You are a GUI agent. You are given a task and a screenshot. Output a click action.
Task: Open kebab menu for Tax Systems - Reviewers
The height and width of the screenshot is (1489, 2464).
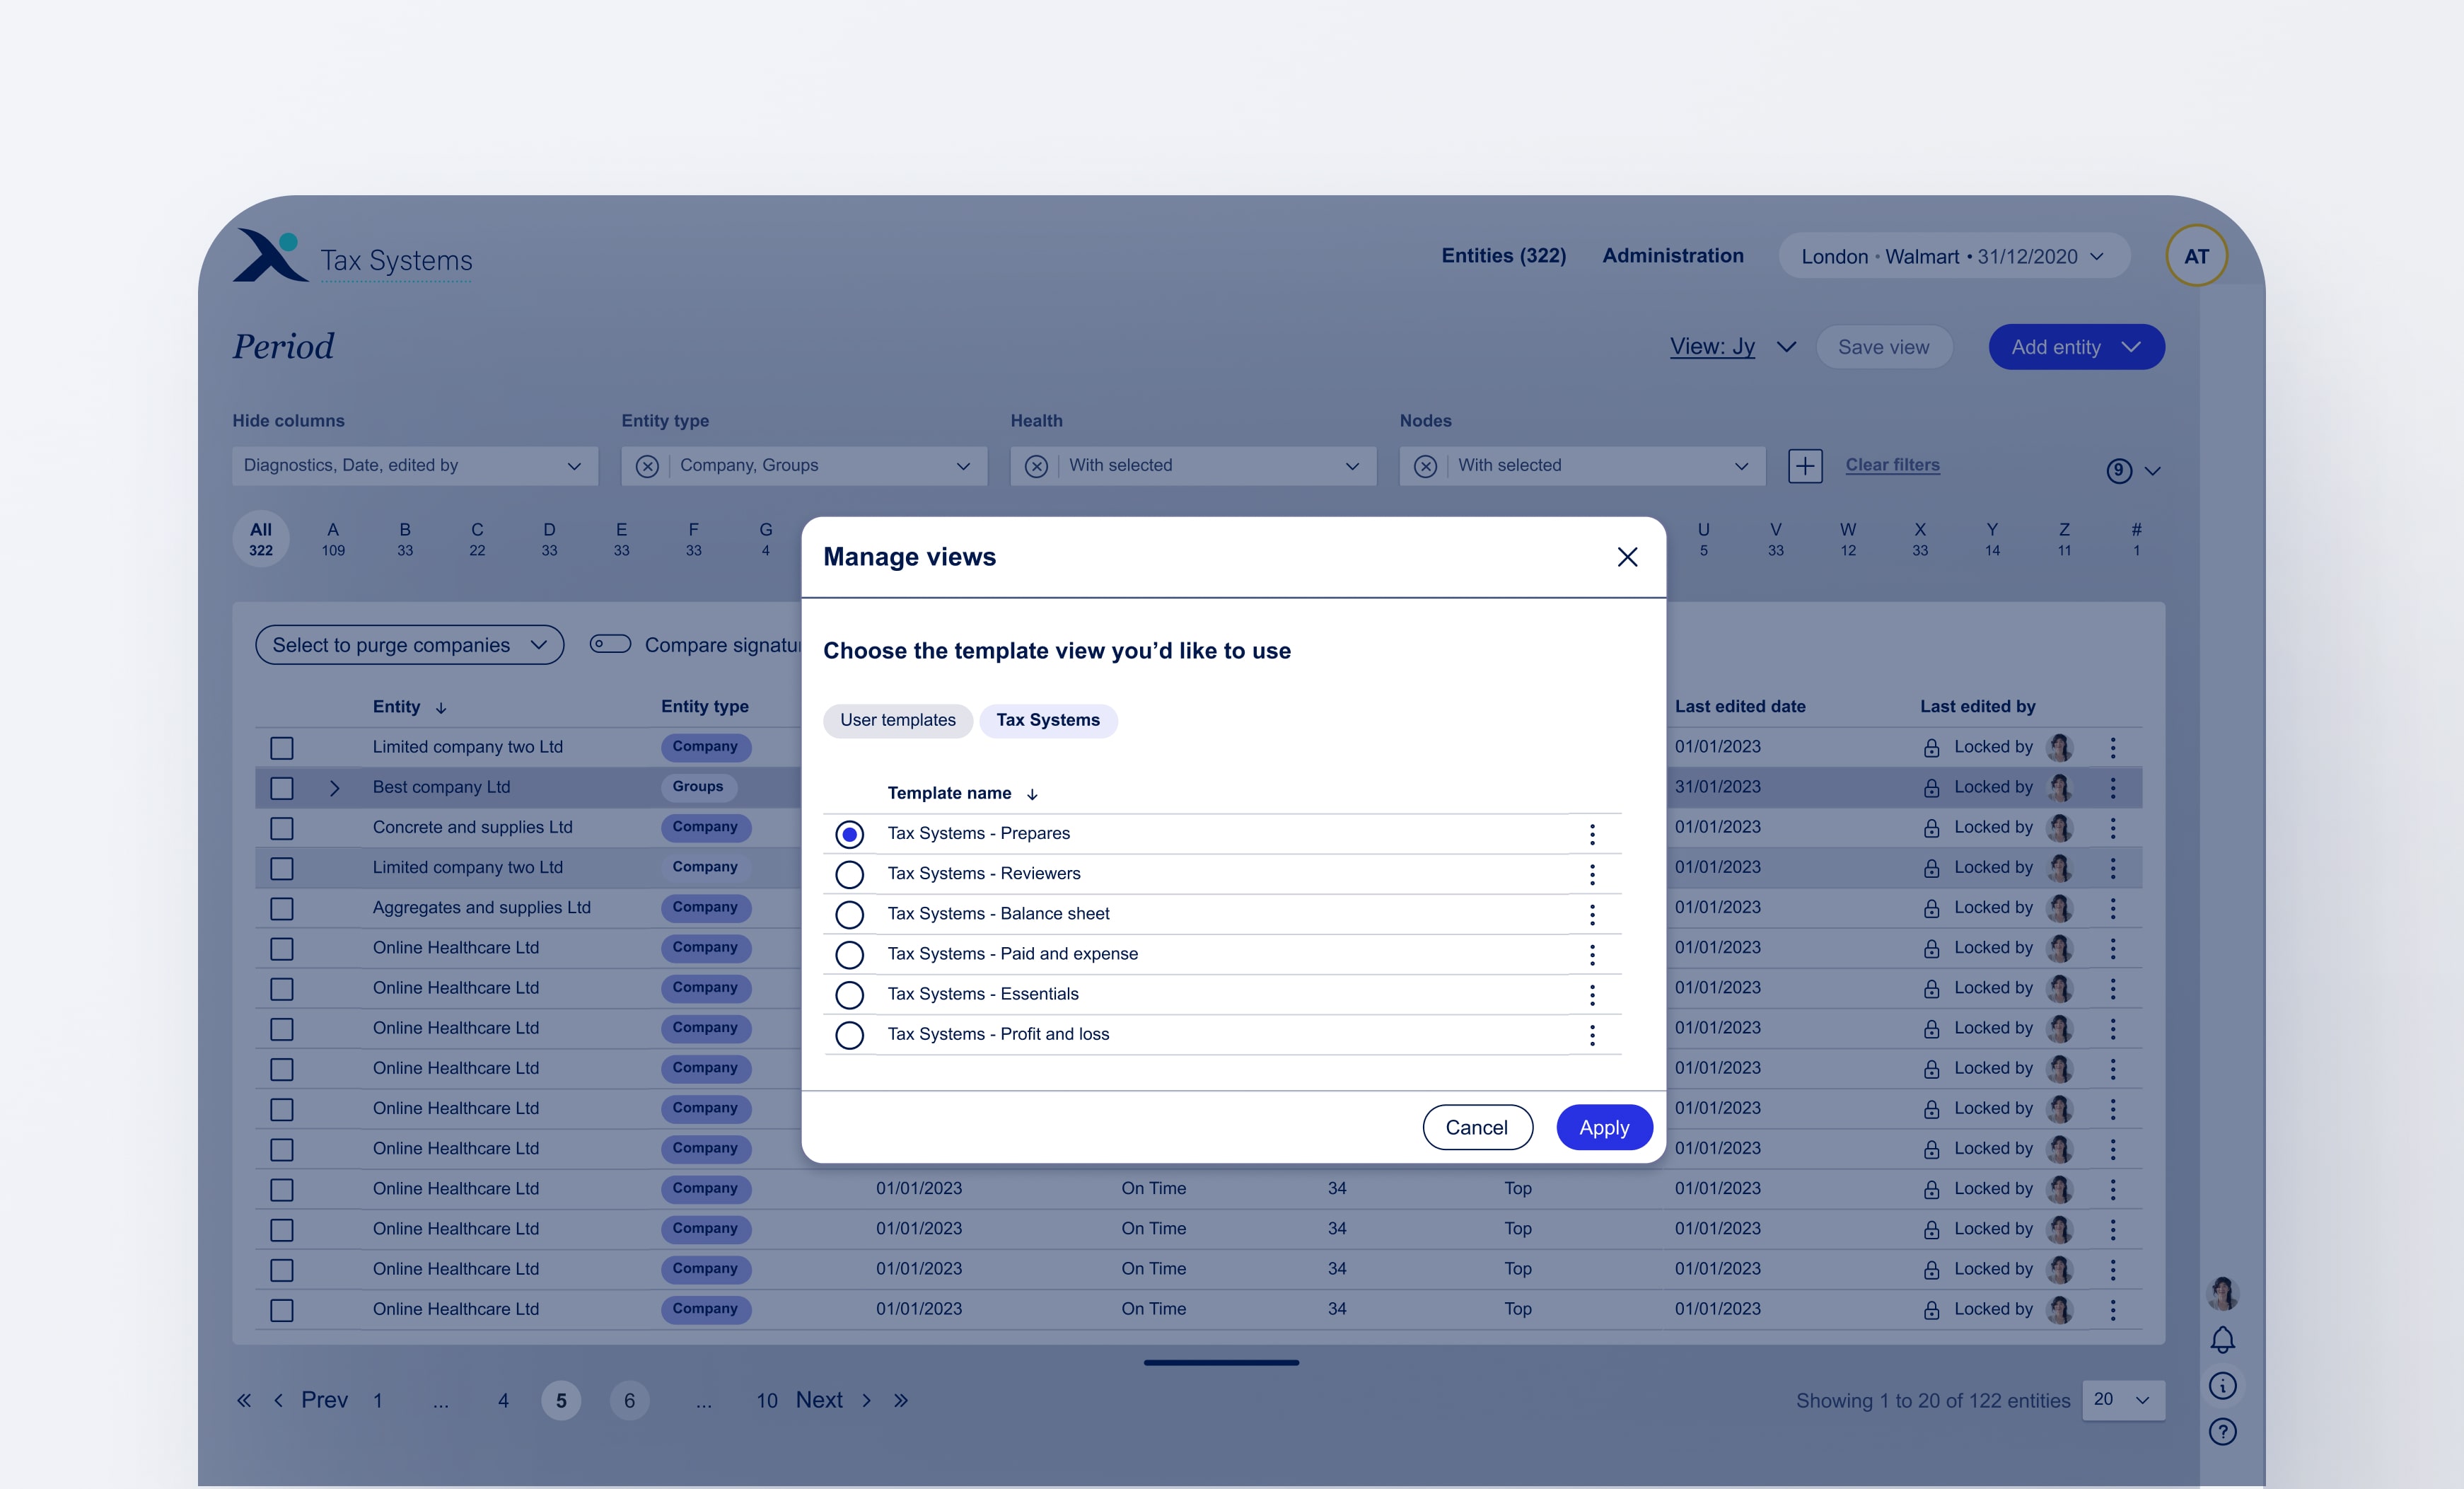point(1592,874)
